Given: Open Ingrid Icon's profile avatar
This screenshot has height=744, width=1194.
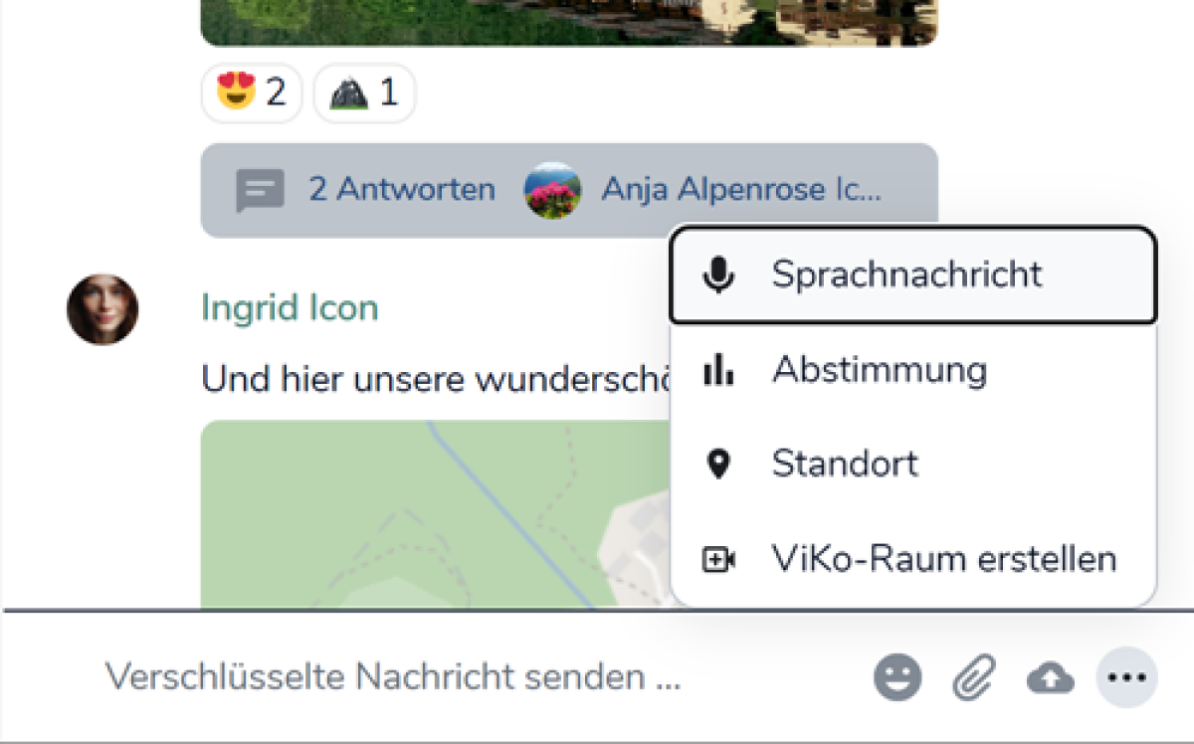Looking at the screenshot, I should (102, 309).
